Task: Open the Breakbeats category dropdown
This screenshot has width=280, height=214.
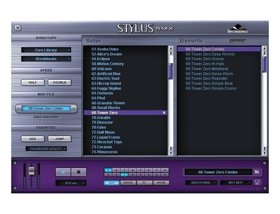Action: 46,59
